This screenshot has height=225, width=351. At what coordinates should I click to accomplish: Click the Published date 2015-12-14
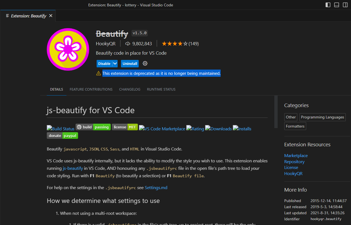click(329, 201)
